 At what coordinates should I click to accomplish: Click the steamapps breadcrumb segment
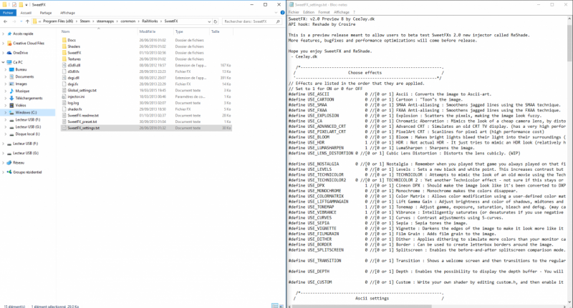coord(105,21)
